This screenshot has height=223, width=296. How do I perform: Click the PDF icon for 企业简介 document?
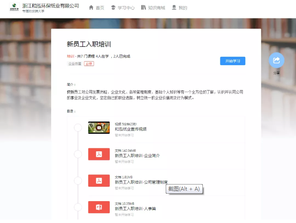(x=99, y=154)
